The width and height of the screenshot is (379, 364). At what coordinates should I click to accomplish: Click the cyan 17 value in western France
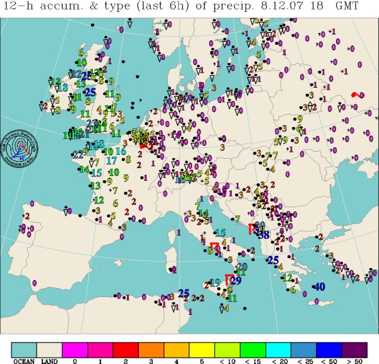pyautogui.click(x=111, y=161)
